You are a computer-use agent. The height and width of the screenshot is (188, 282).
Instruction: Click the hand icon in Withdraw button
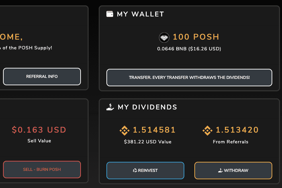[220, 171]
